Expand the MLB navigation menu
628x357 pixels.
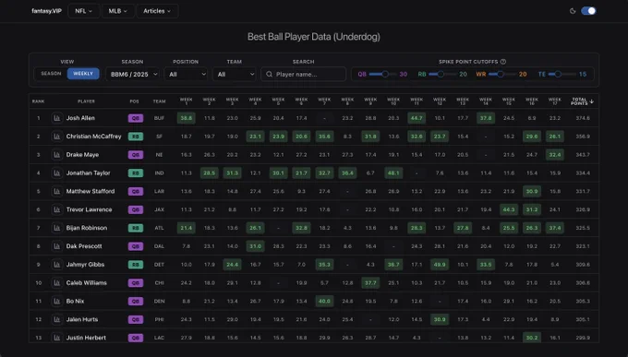tap(118, 11)
